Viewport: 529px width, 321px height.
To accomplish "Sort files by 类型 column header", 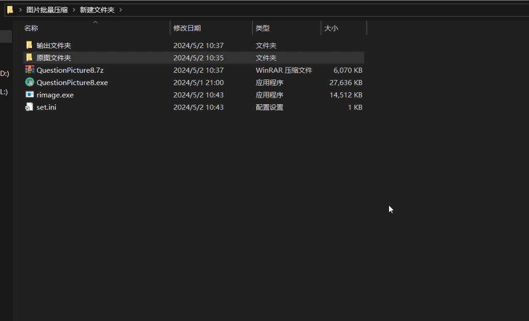I will (x=263, y=28).
